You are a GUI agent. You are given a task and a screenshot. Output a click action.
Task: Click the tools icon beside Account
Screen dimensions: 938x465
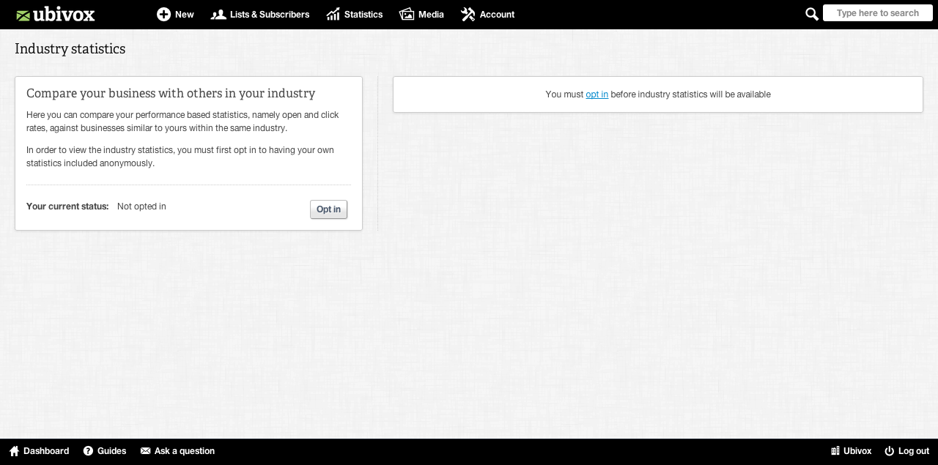click(468, 14)
